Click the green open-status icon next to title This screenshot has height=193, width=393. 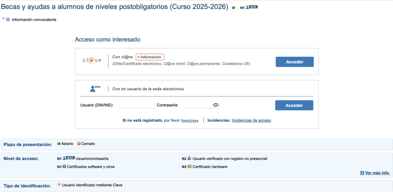tap(234, 8)
